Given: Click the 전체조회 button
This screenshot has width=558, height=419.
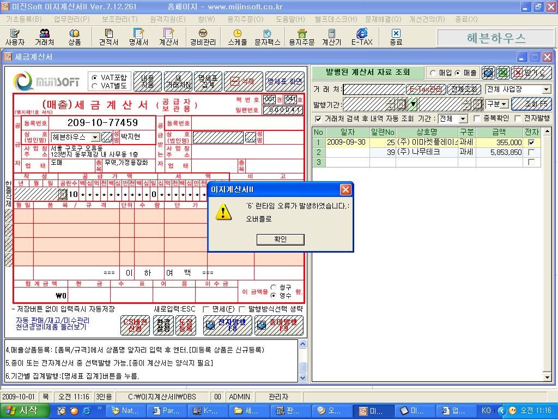Looking at the screenshot, I should [x=464, y=89].
